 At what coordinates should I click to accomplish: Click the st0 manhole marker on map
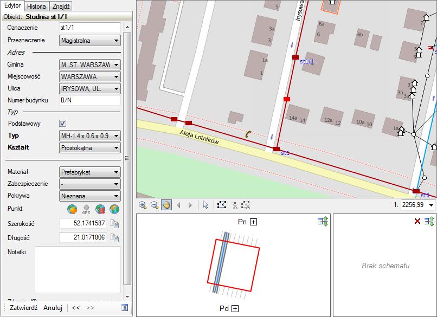[x=416, y=191]
